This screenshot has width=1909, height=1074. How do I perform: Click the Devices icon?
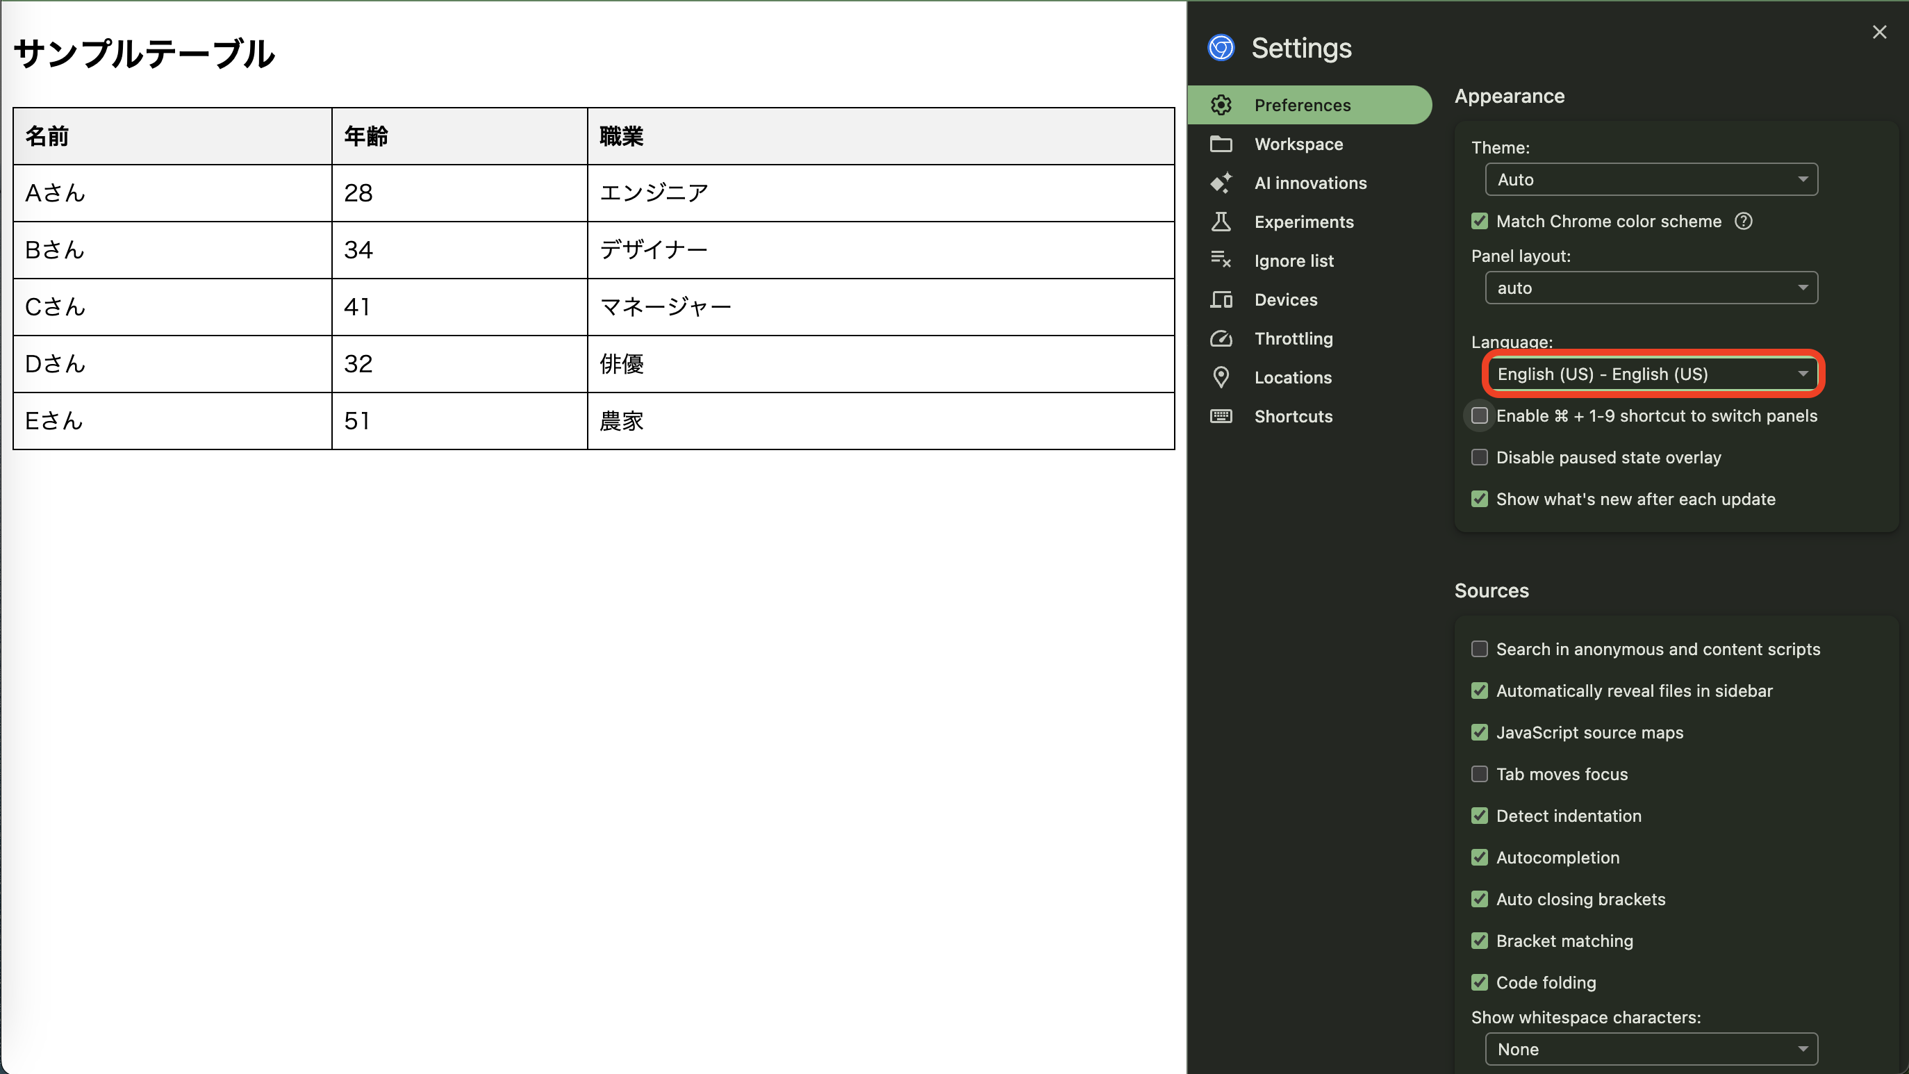click(x=1221, y=299)
